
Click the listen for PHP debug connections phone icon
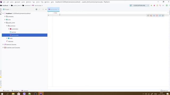tap(160, 6)
